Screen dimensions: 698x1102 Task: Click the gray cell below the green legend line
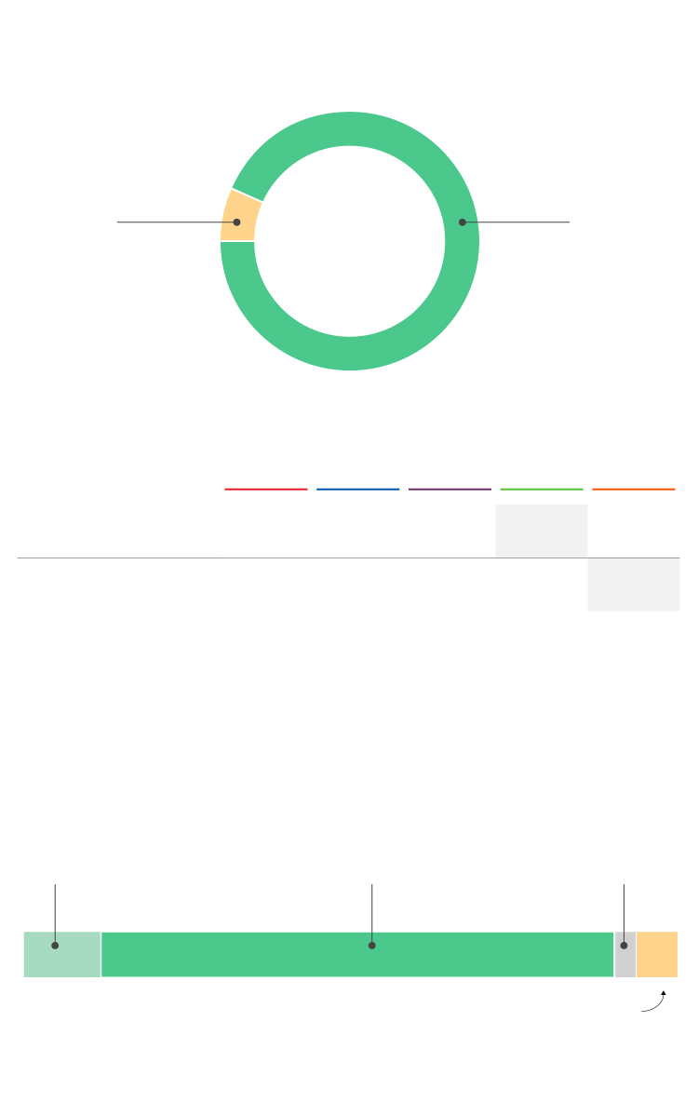coord(542,531)
